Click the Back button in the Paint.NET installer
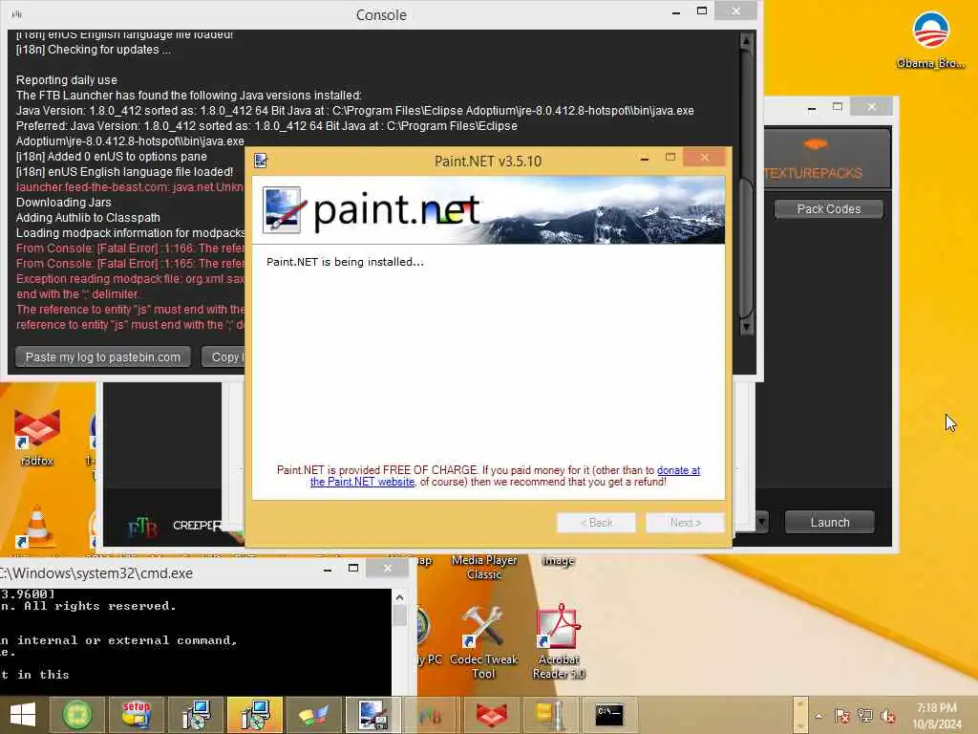The image size is (978, 734). click(596, 523)
